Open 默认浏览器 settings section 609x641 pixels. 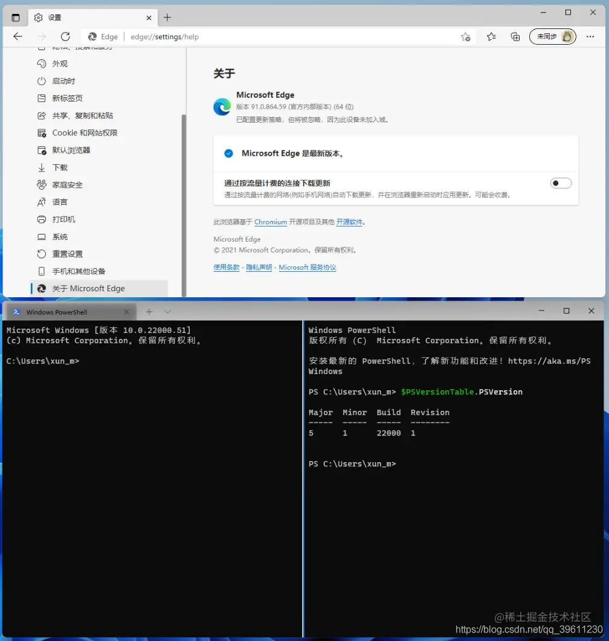[99, 150]
